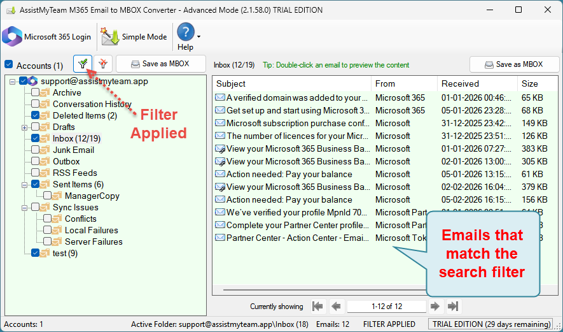The width and height of the screenshot is (563, 332).
Task: Click the clear filter icon
Action: pos(103,64)
